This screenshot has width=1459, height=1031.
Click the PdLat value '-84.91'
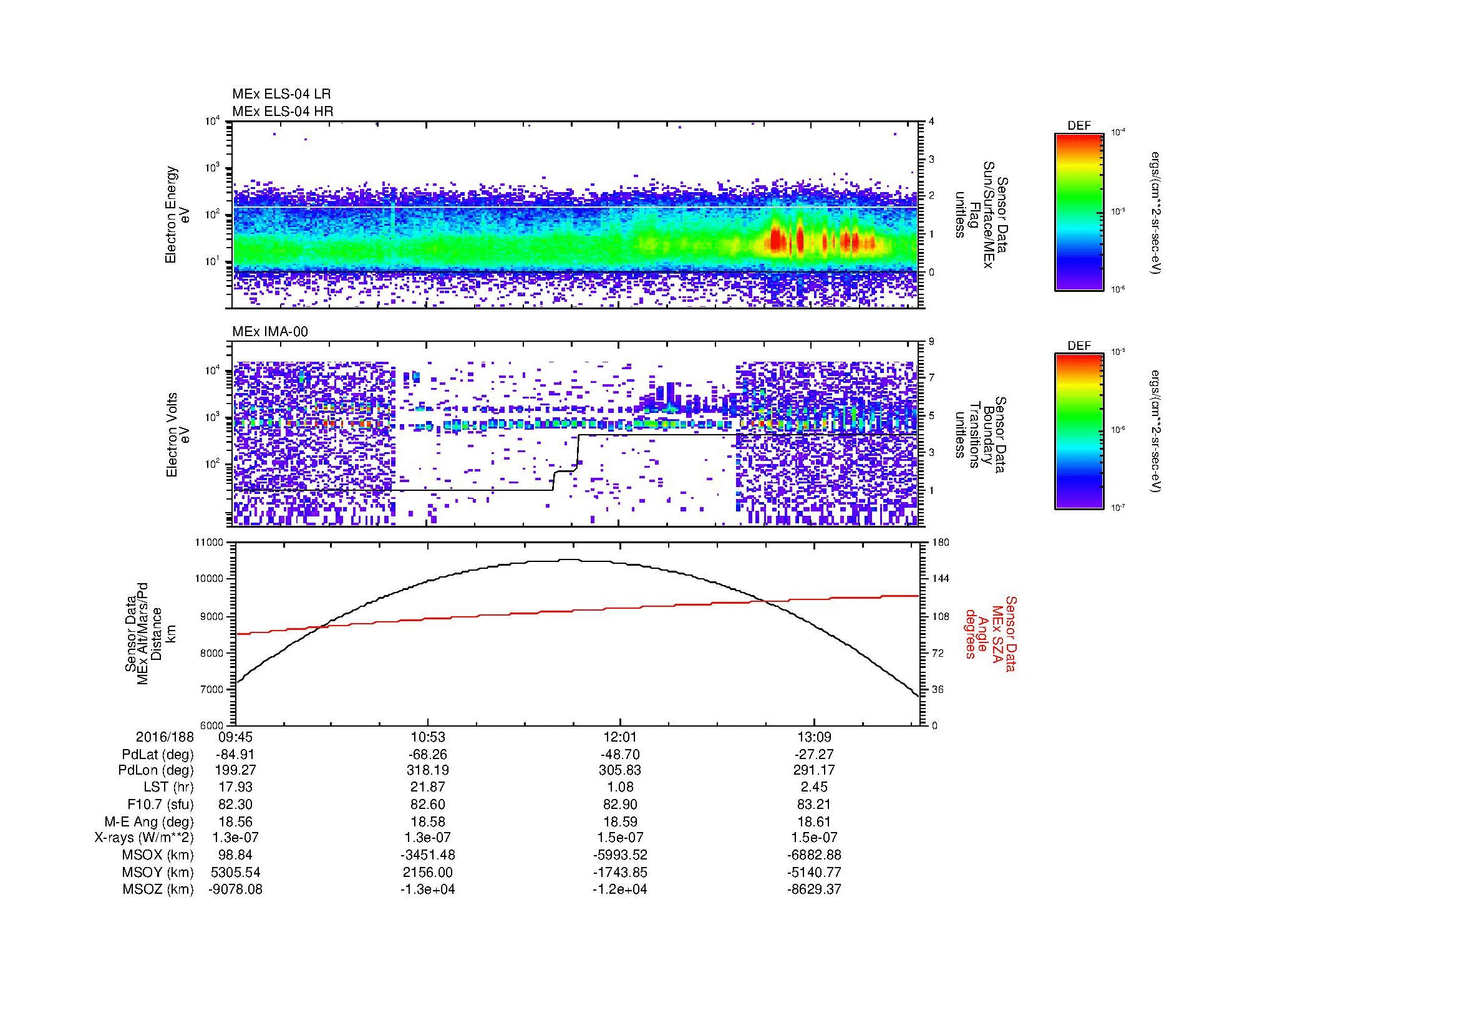(236, 755)
